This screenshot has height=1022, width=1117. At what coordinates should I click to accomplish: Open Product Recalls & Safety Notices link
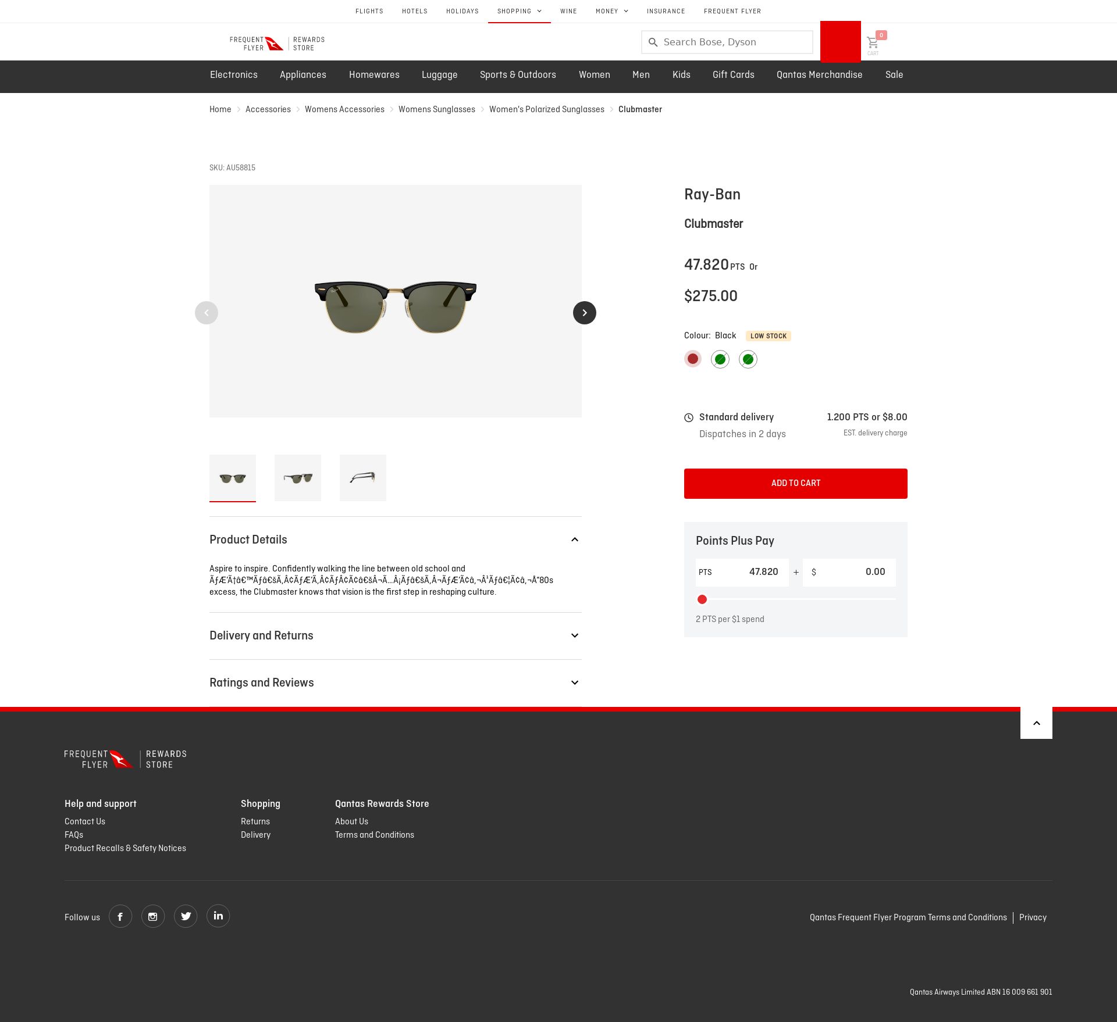coord(125,848)
